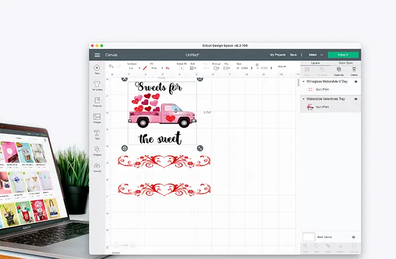This screenshot has height=259, width=396.
Task: Click the Blank Canvas white swatch
Action: tap(309, 237)
